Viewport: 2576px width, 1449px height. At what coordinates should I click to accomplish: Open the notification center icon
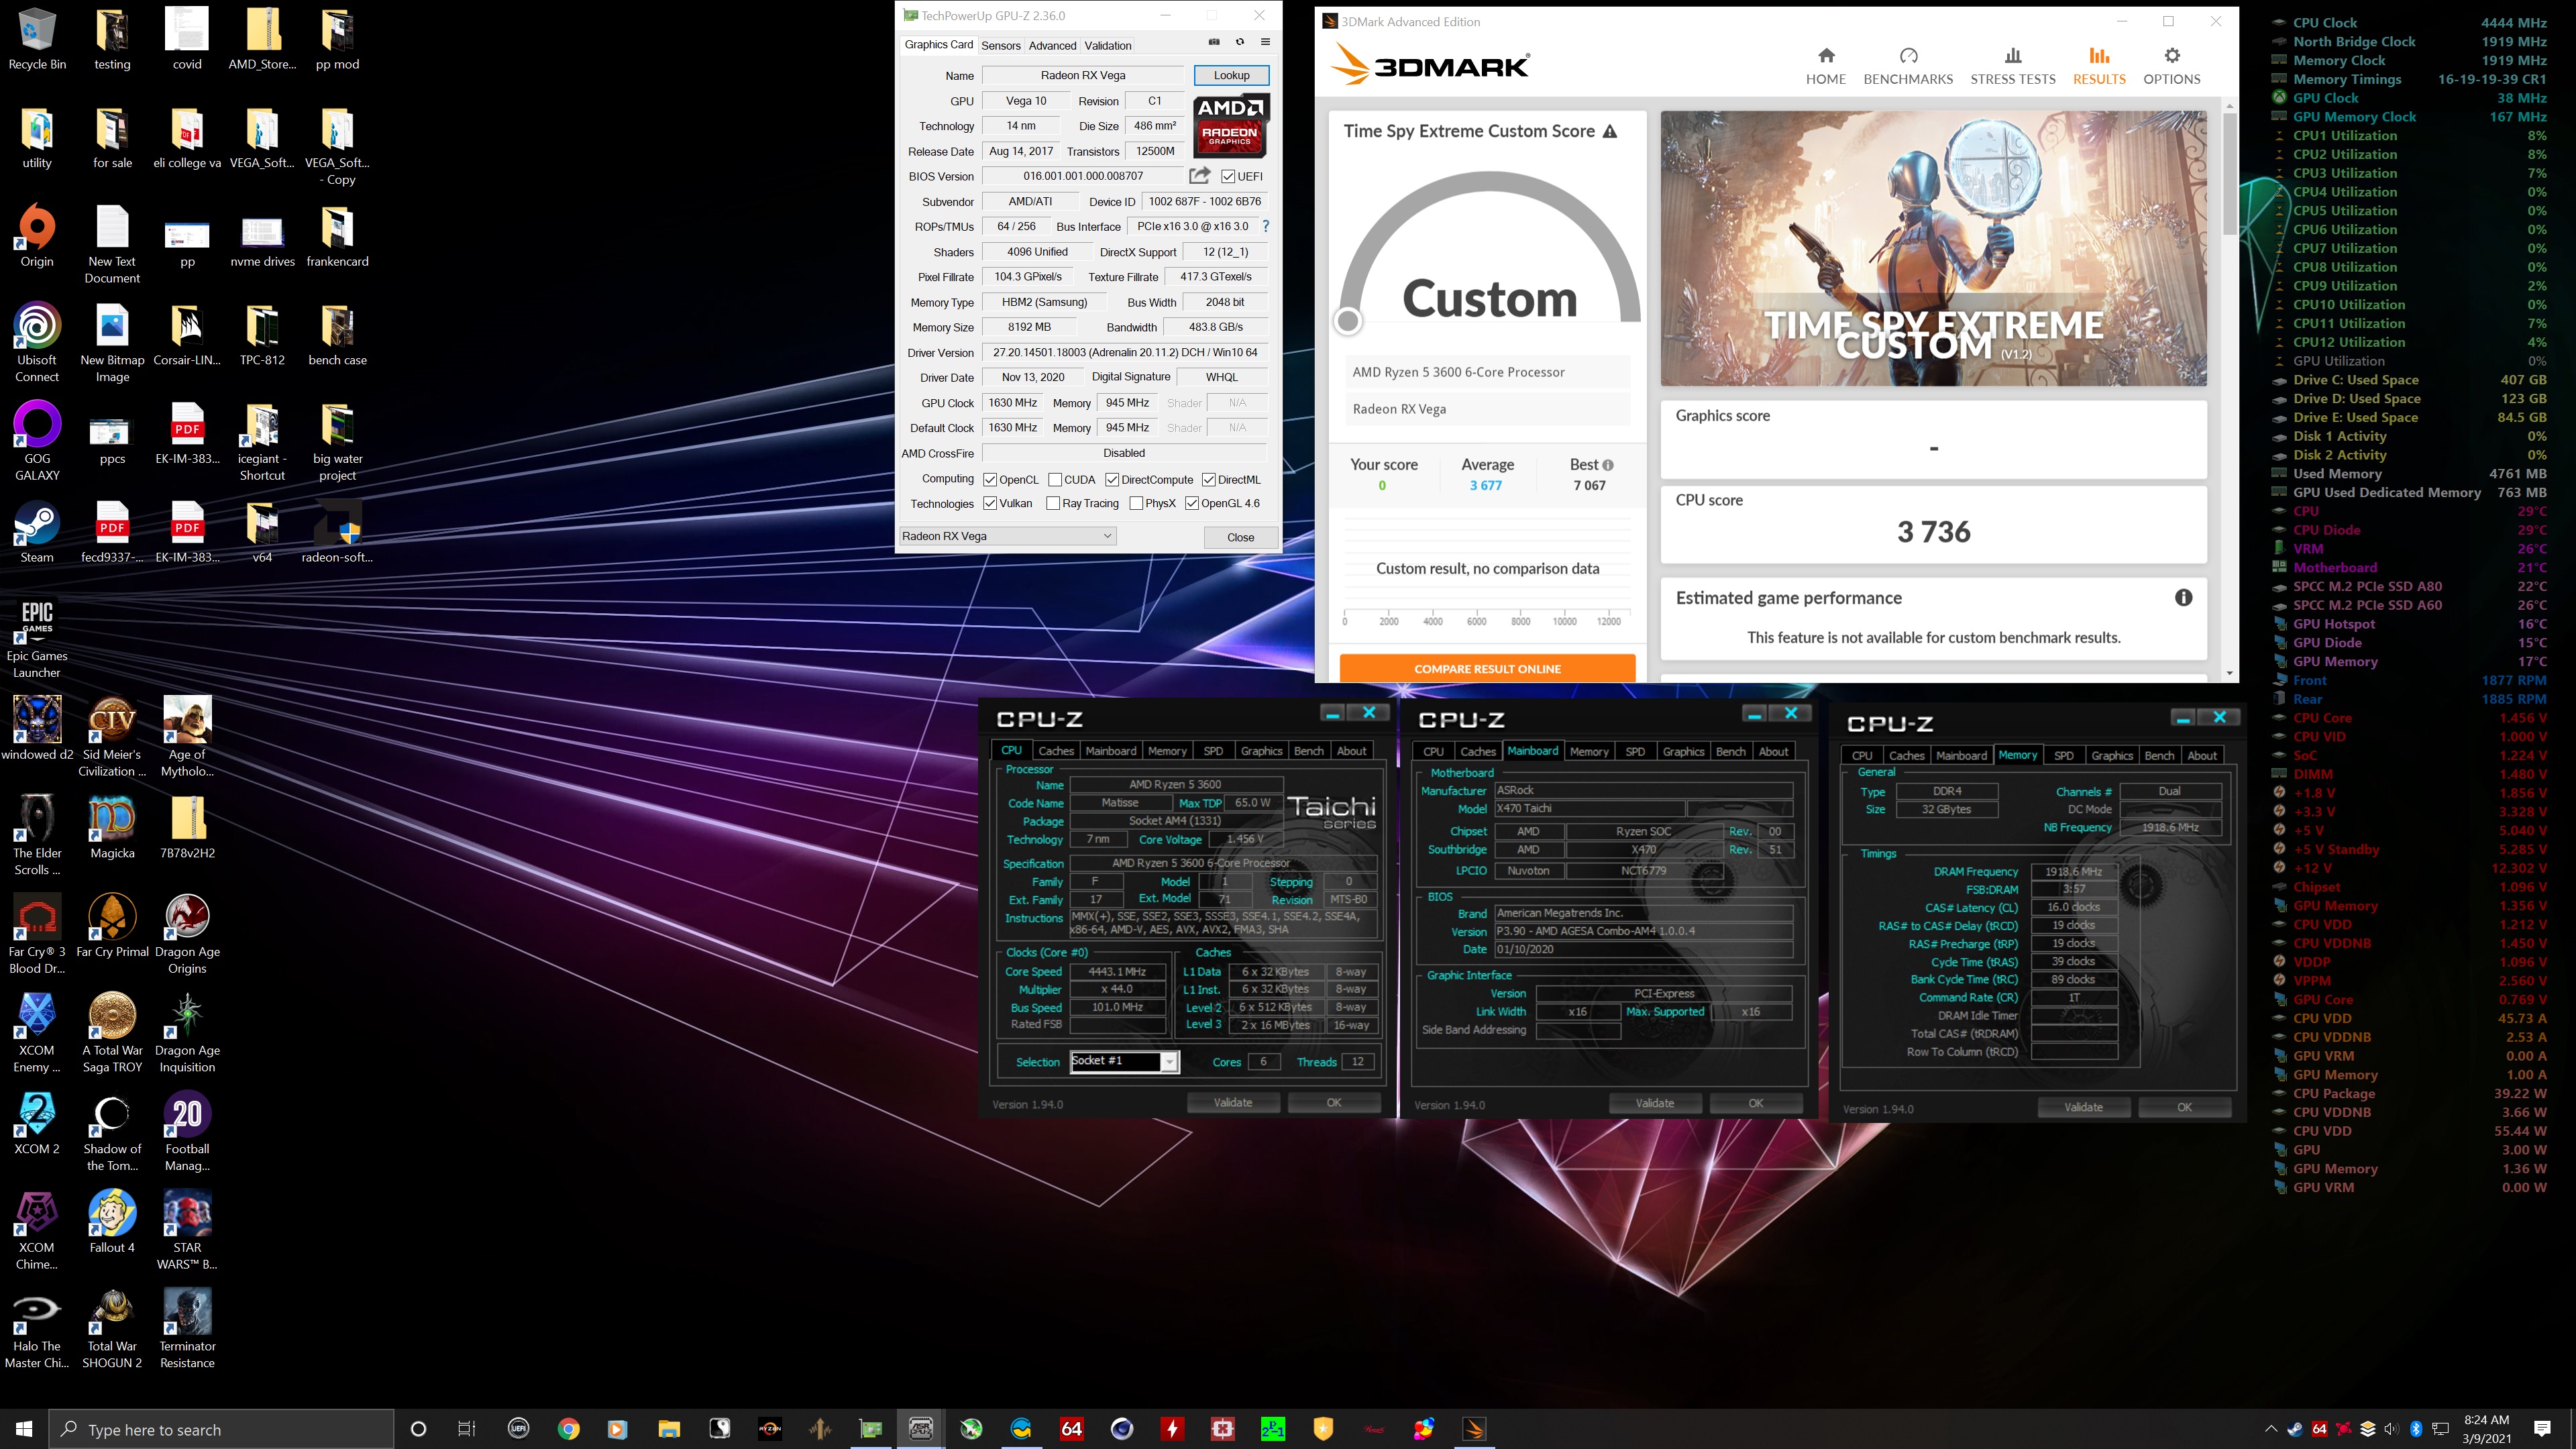(x=2542, y=1429)
